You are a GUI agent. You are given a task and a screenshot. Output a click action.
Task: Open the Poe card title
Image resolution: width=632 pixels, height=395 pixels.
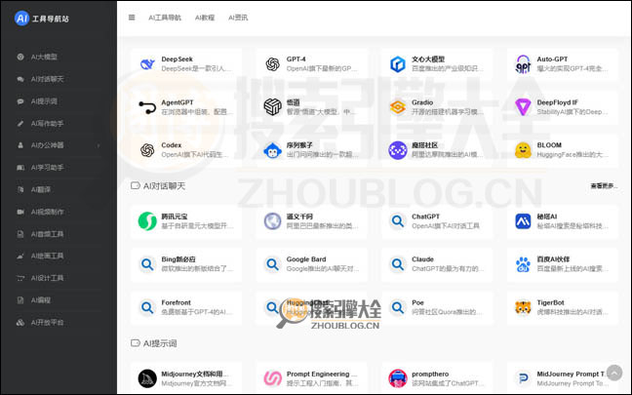(x=417, y=302)
